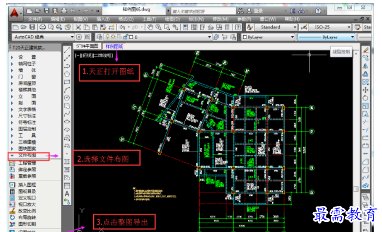Image resolution: width=382 pixels, height=232 pixels.
Task: Click the binoculars search icon
Action: tap(240, 11)
